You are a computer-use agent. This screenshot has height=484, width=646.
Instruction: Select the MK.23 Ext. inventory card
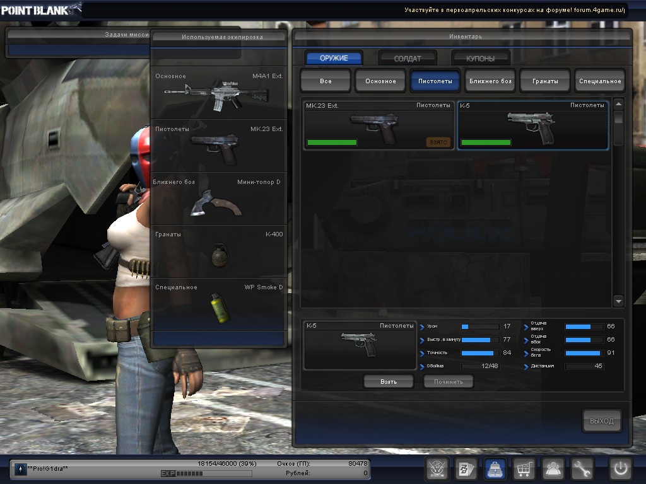point(379,125)
